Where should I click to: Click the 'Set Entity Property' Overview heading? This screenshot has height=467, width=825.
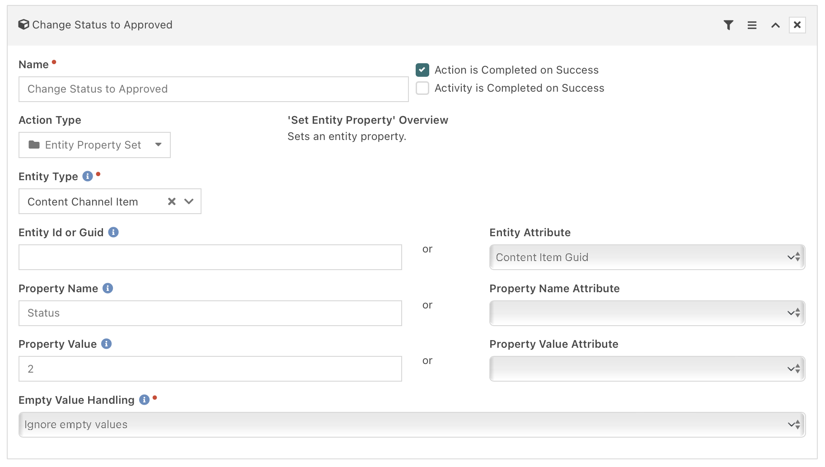click(x=368, y=120)
